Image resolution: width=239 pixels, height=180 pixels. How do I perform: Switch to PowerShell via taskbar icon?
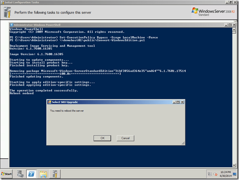click(31, 174)
